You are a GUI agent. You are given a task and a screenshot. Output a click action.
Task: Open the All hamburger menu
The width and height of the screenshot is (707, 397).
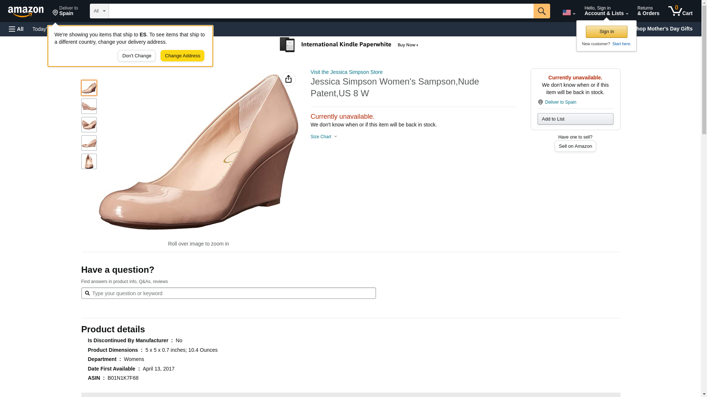pos(16,29)
